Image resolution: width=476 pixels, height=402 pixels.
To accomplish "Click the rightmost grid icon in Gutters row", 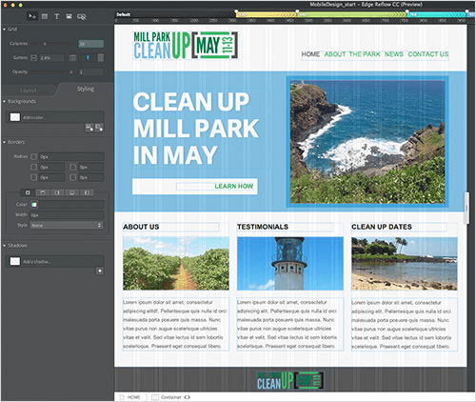I will [101, 58].
